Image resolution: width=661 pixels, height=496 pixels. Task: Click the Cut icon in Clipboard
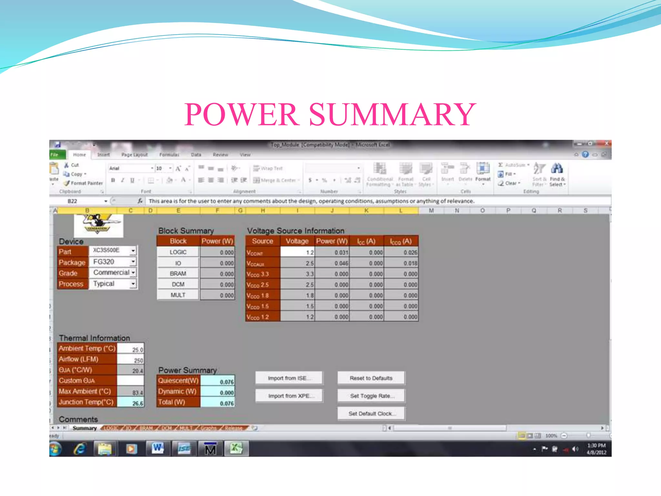tap(66, 165)
